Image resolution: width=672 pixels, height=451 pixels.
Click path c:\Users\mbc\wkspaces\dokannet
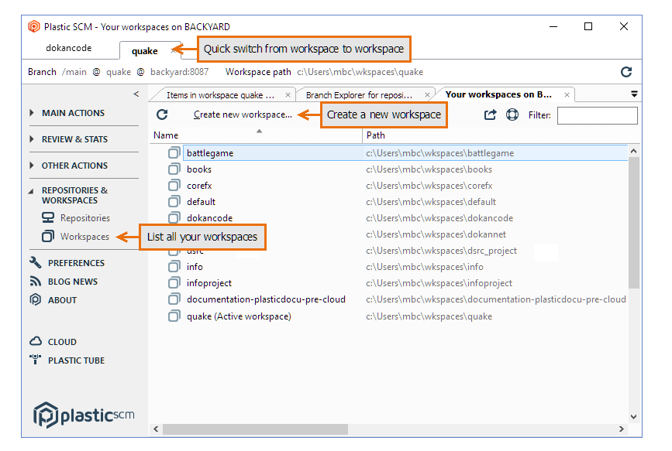coord(436,234)
